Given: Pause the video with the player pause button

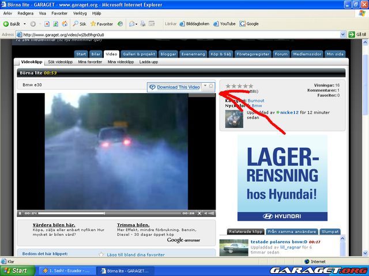Looking at the screenshot, I should pyautogui.click(x=21, y=213).
